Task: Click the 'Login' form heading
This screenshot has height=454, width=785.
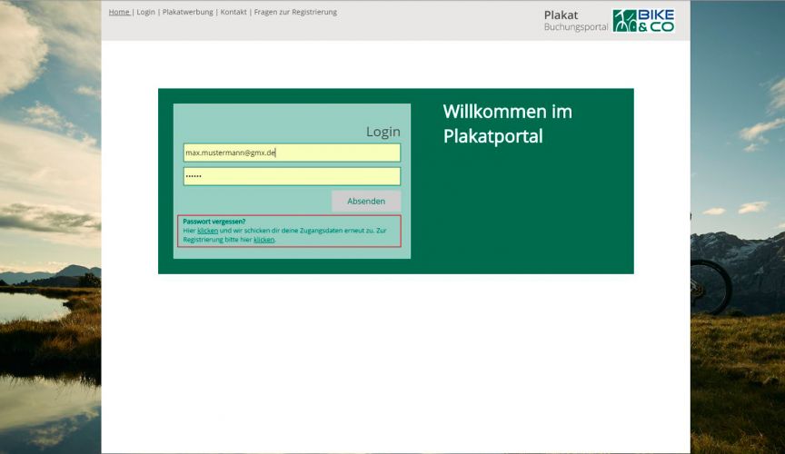Action: 383,132
